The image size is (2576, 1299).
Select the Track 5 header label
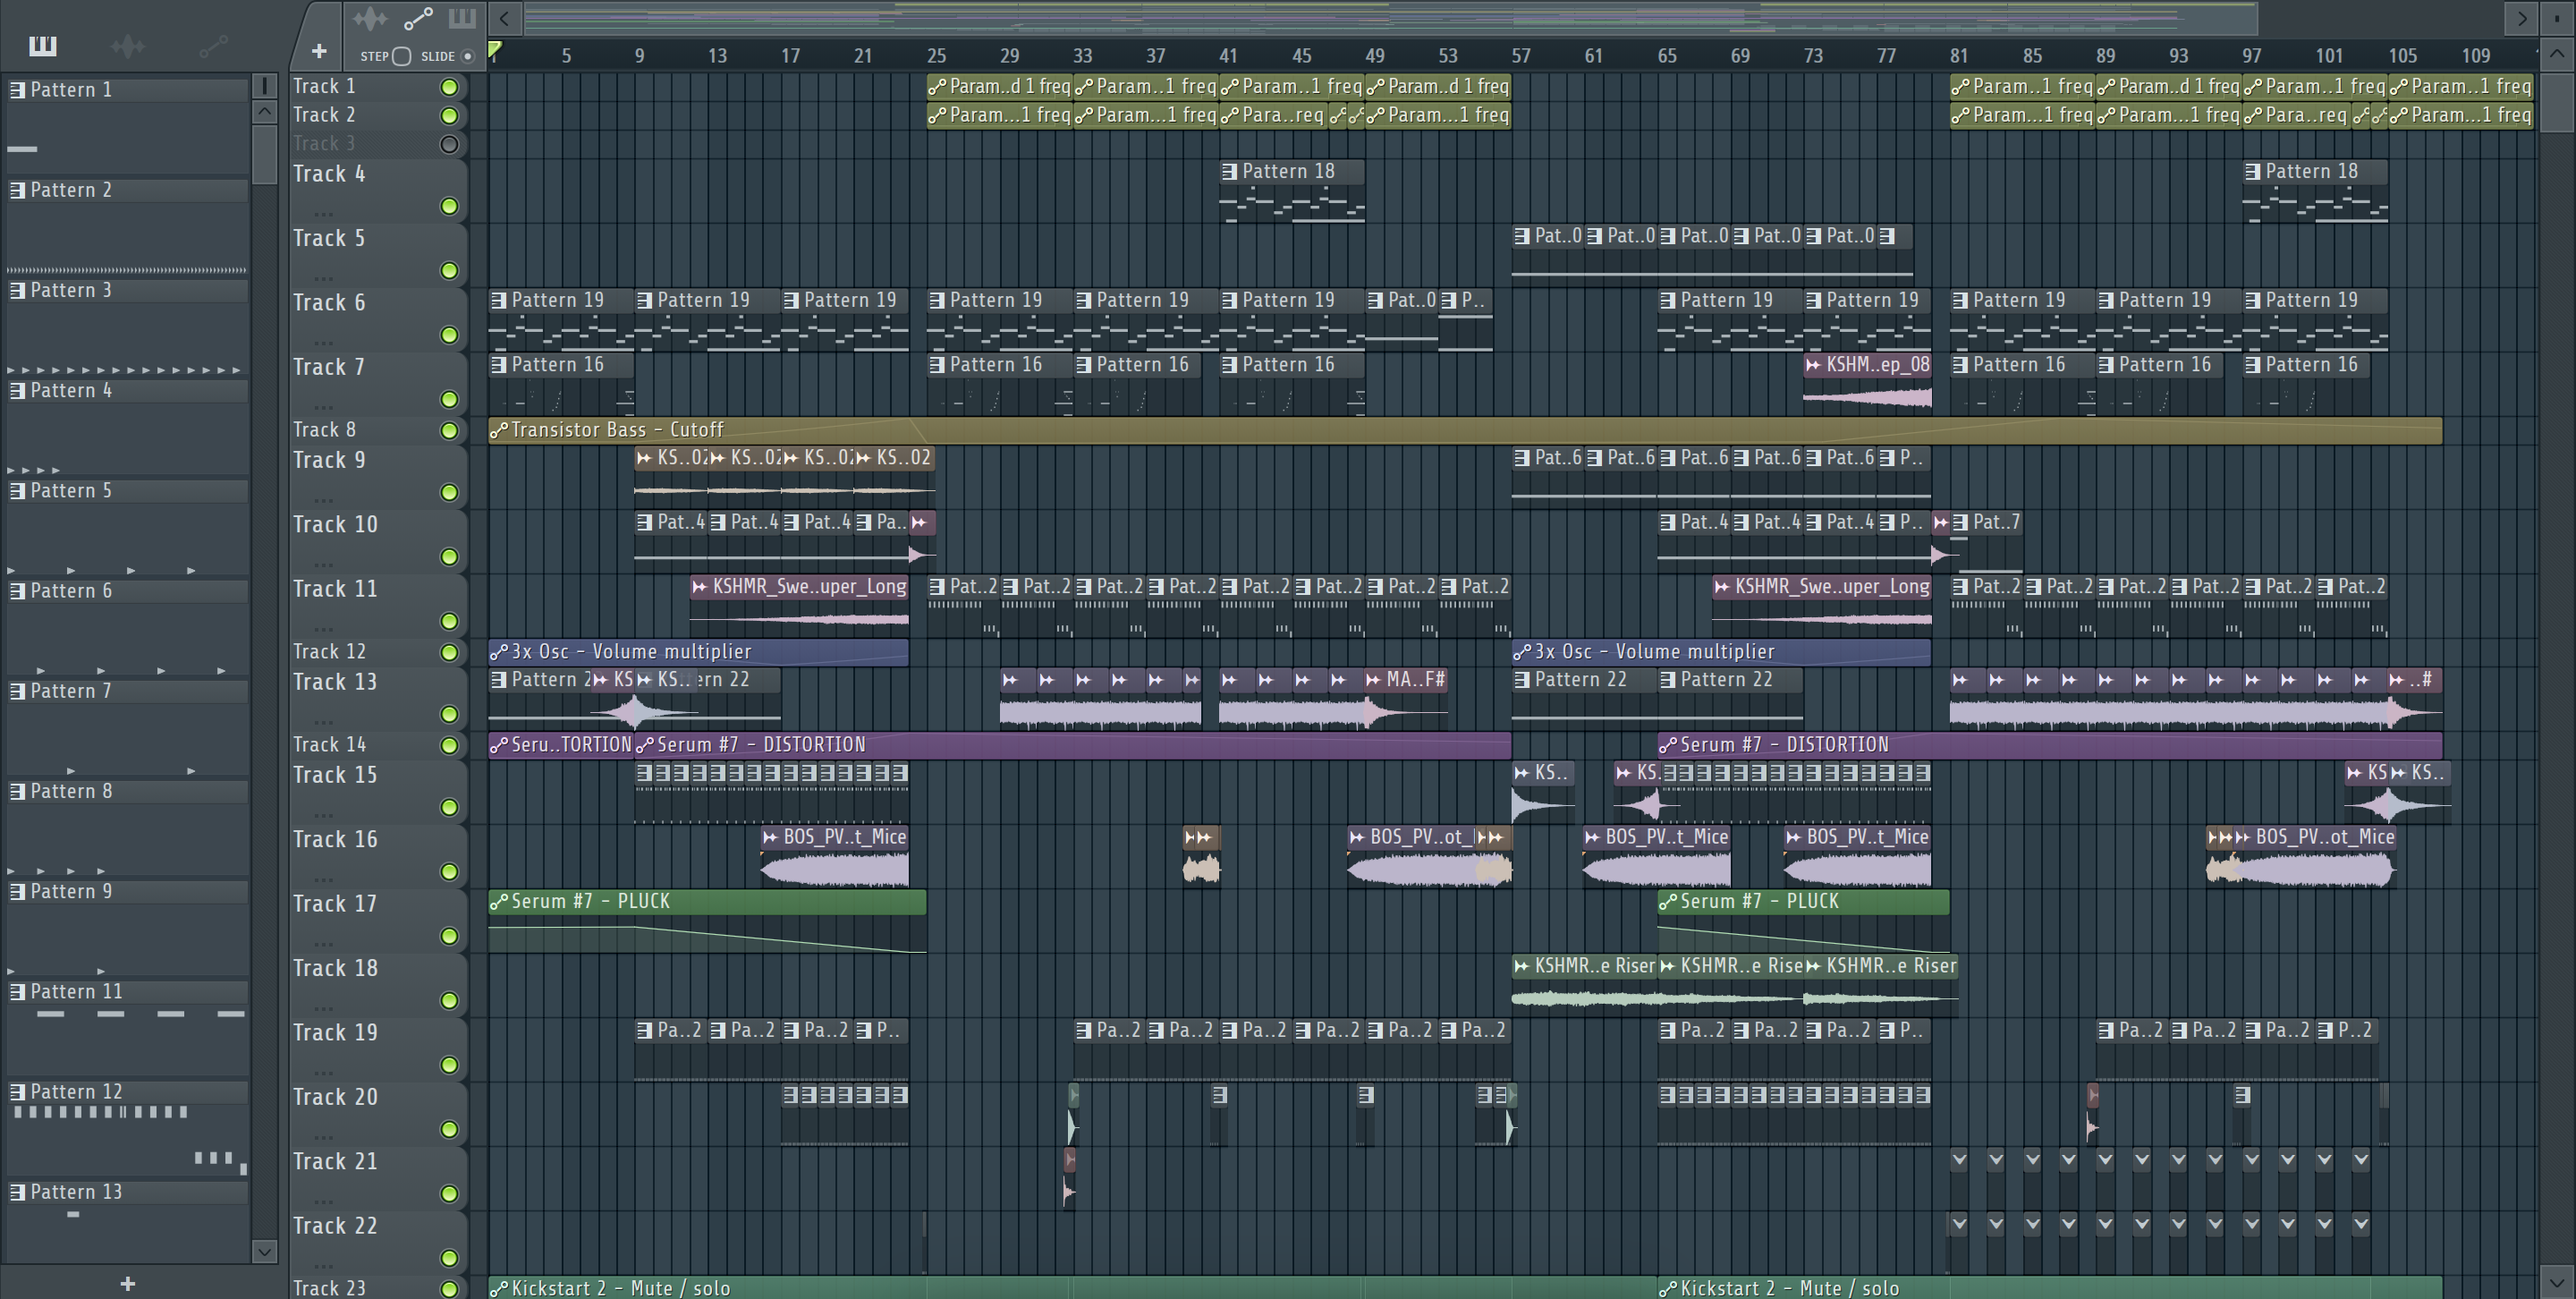pyautogui.click(x=329, y=239)
